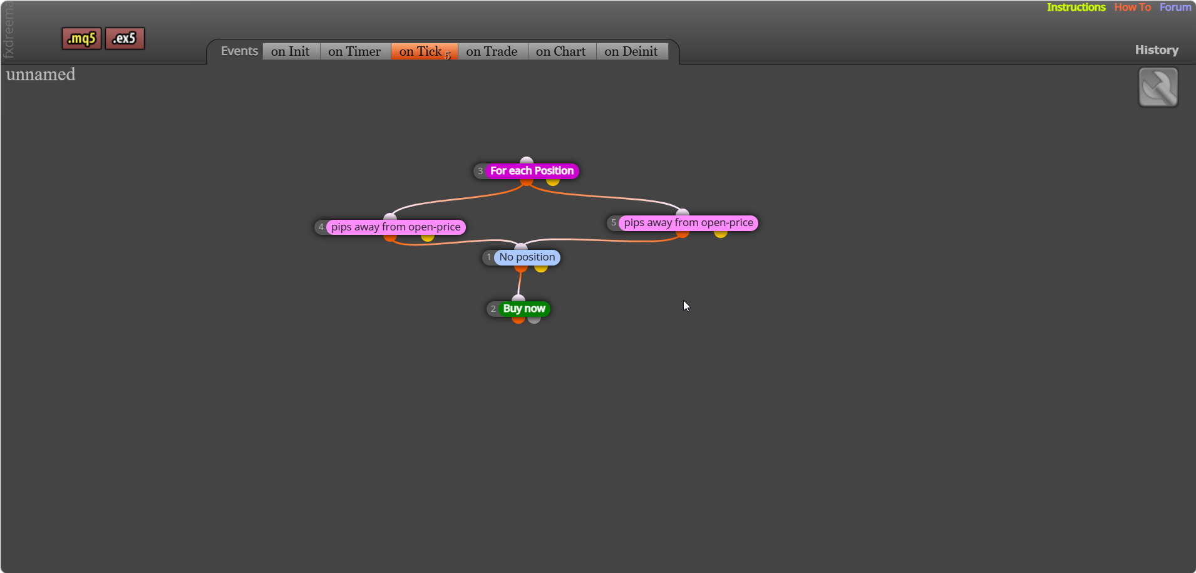
Task: Open the wrench settings tool
Action: pos(1158,87)
